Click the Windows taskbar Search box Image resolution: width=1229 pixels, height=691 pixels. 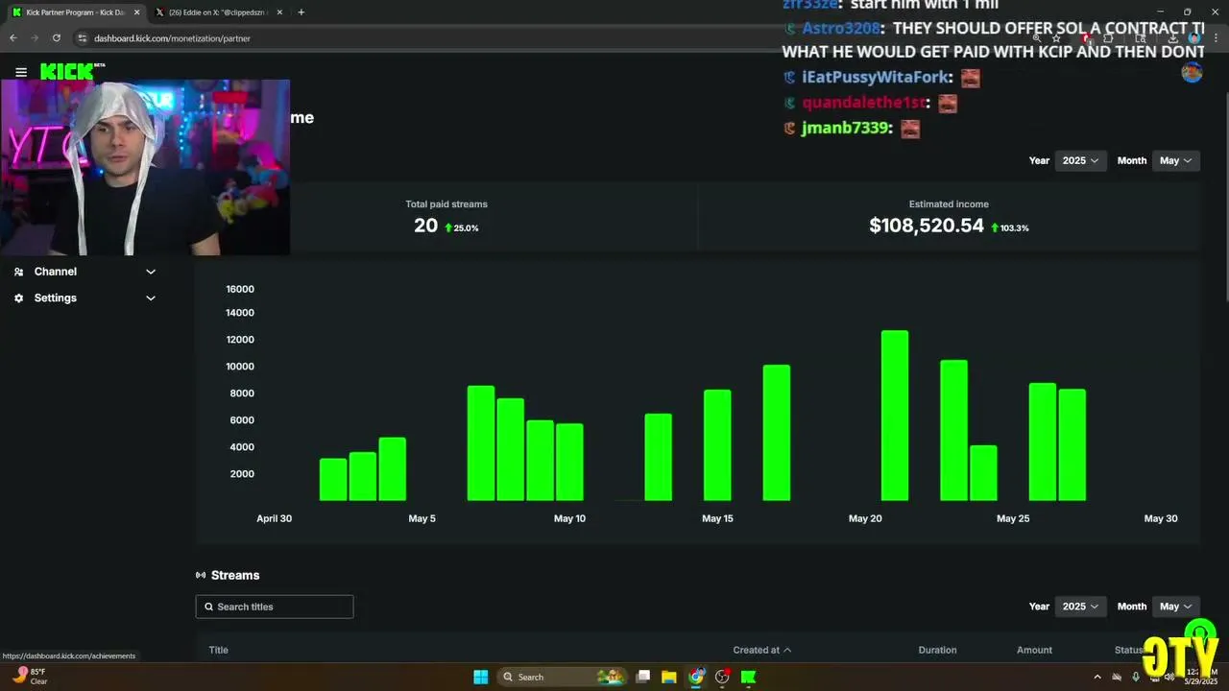click(x=564, y=677)
